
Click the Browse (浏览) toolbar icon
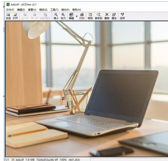pos(8,16)
